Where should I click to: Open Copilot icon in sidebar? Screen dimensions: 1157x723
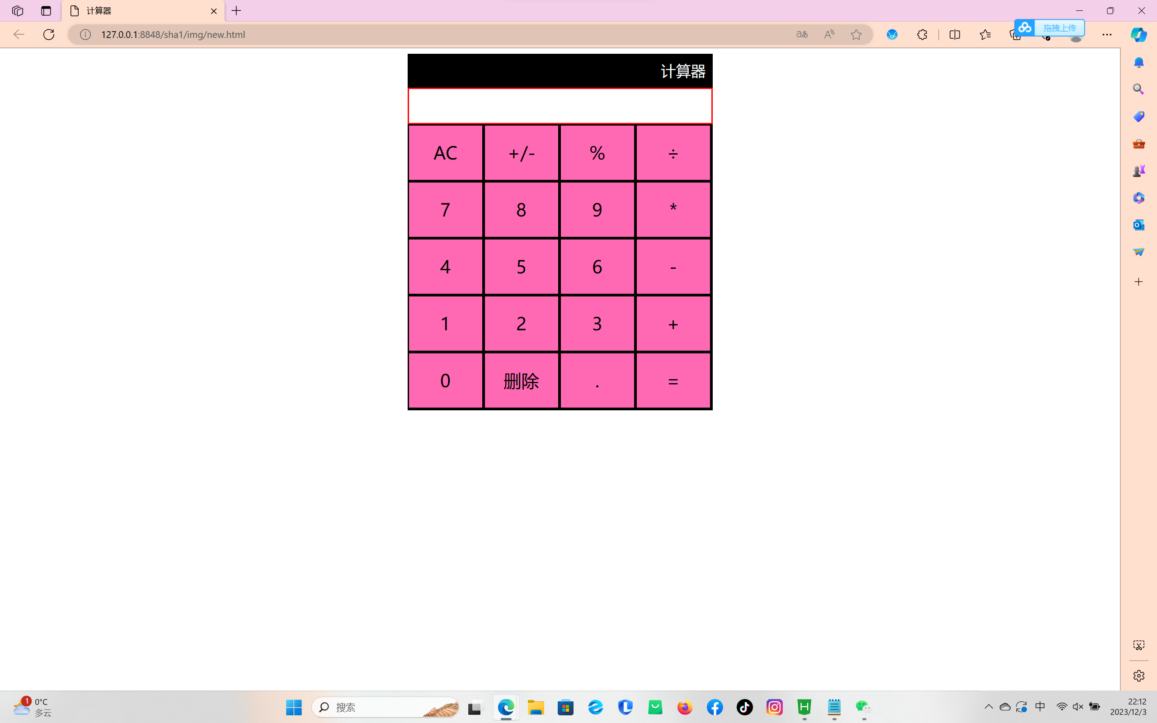(x=1138, y=34)
